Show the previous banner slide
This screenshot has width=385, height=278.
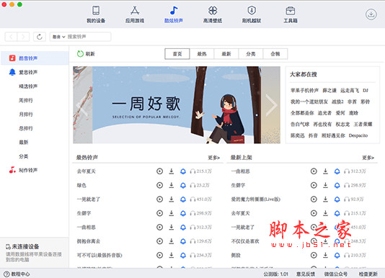pos(82,105)
